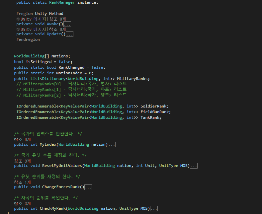Viewport: 262px width, 214px height.
Task: Click the 'Awake' method name
Action: [x=53, y=24]
